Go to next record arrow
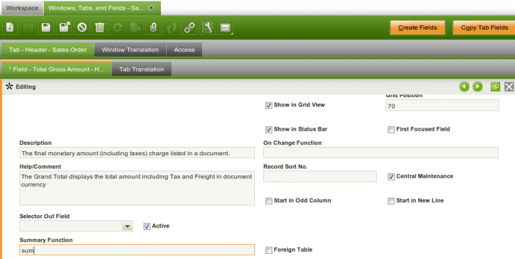The width and height of the screenshot is (515, 259). point(477,86)
